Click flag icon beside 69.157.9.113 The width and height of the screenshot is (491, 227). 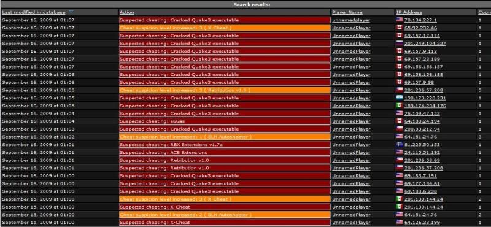coord(400,51)
